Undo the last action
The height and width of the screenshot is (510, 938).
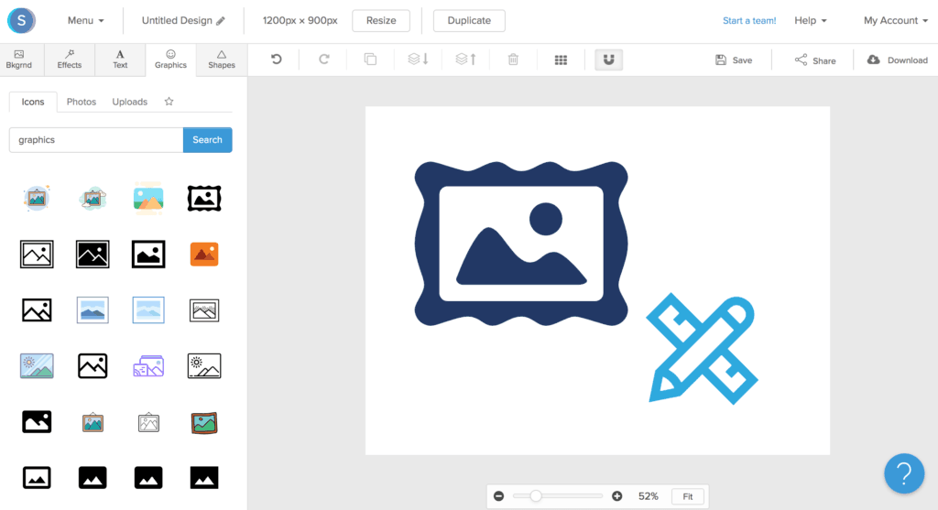[276, 60]
